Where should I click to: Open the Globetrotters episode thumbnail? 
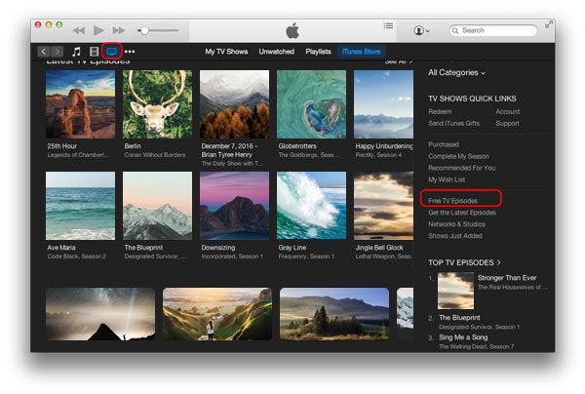click(x=312, y=104)
